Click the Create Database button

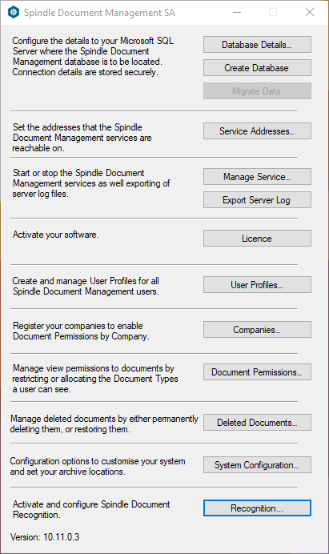coord(257,68)
